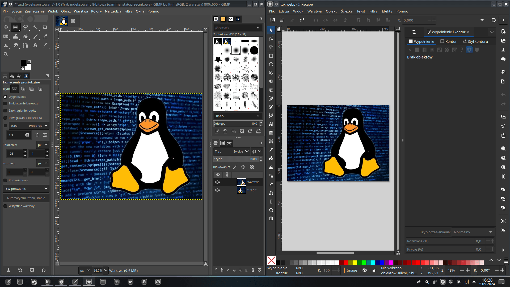Open the Inkscape Efekty menu

click(x=387, y=11)
